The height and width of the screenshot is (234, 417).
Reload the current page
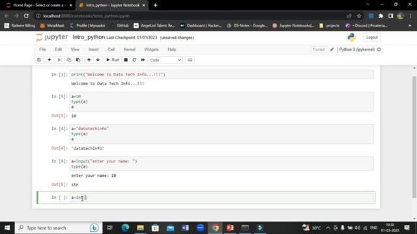[x=26, y=16]
